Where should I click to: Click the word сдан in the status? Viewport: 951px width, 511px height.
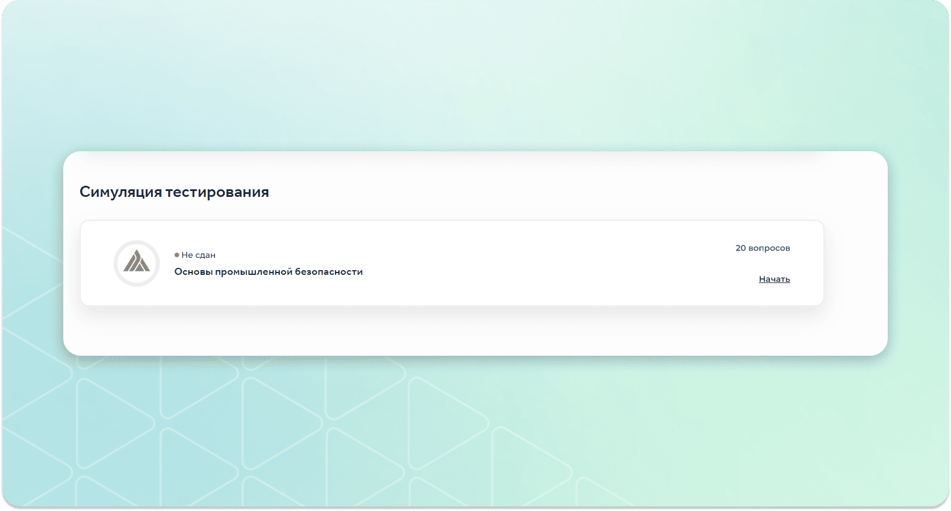(205, 255)
